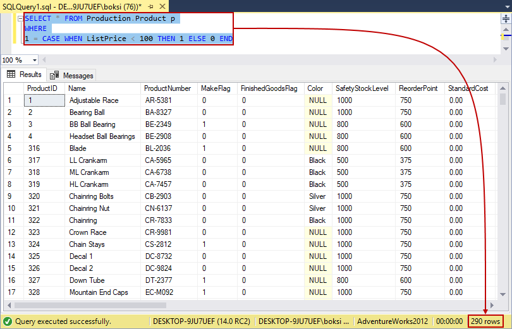Collapse the SELECT statement outline box

pyautogui.click(x=20, y=19)
